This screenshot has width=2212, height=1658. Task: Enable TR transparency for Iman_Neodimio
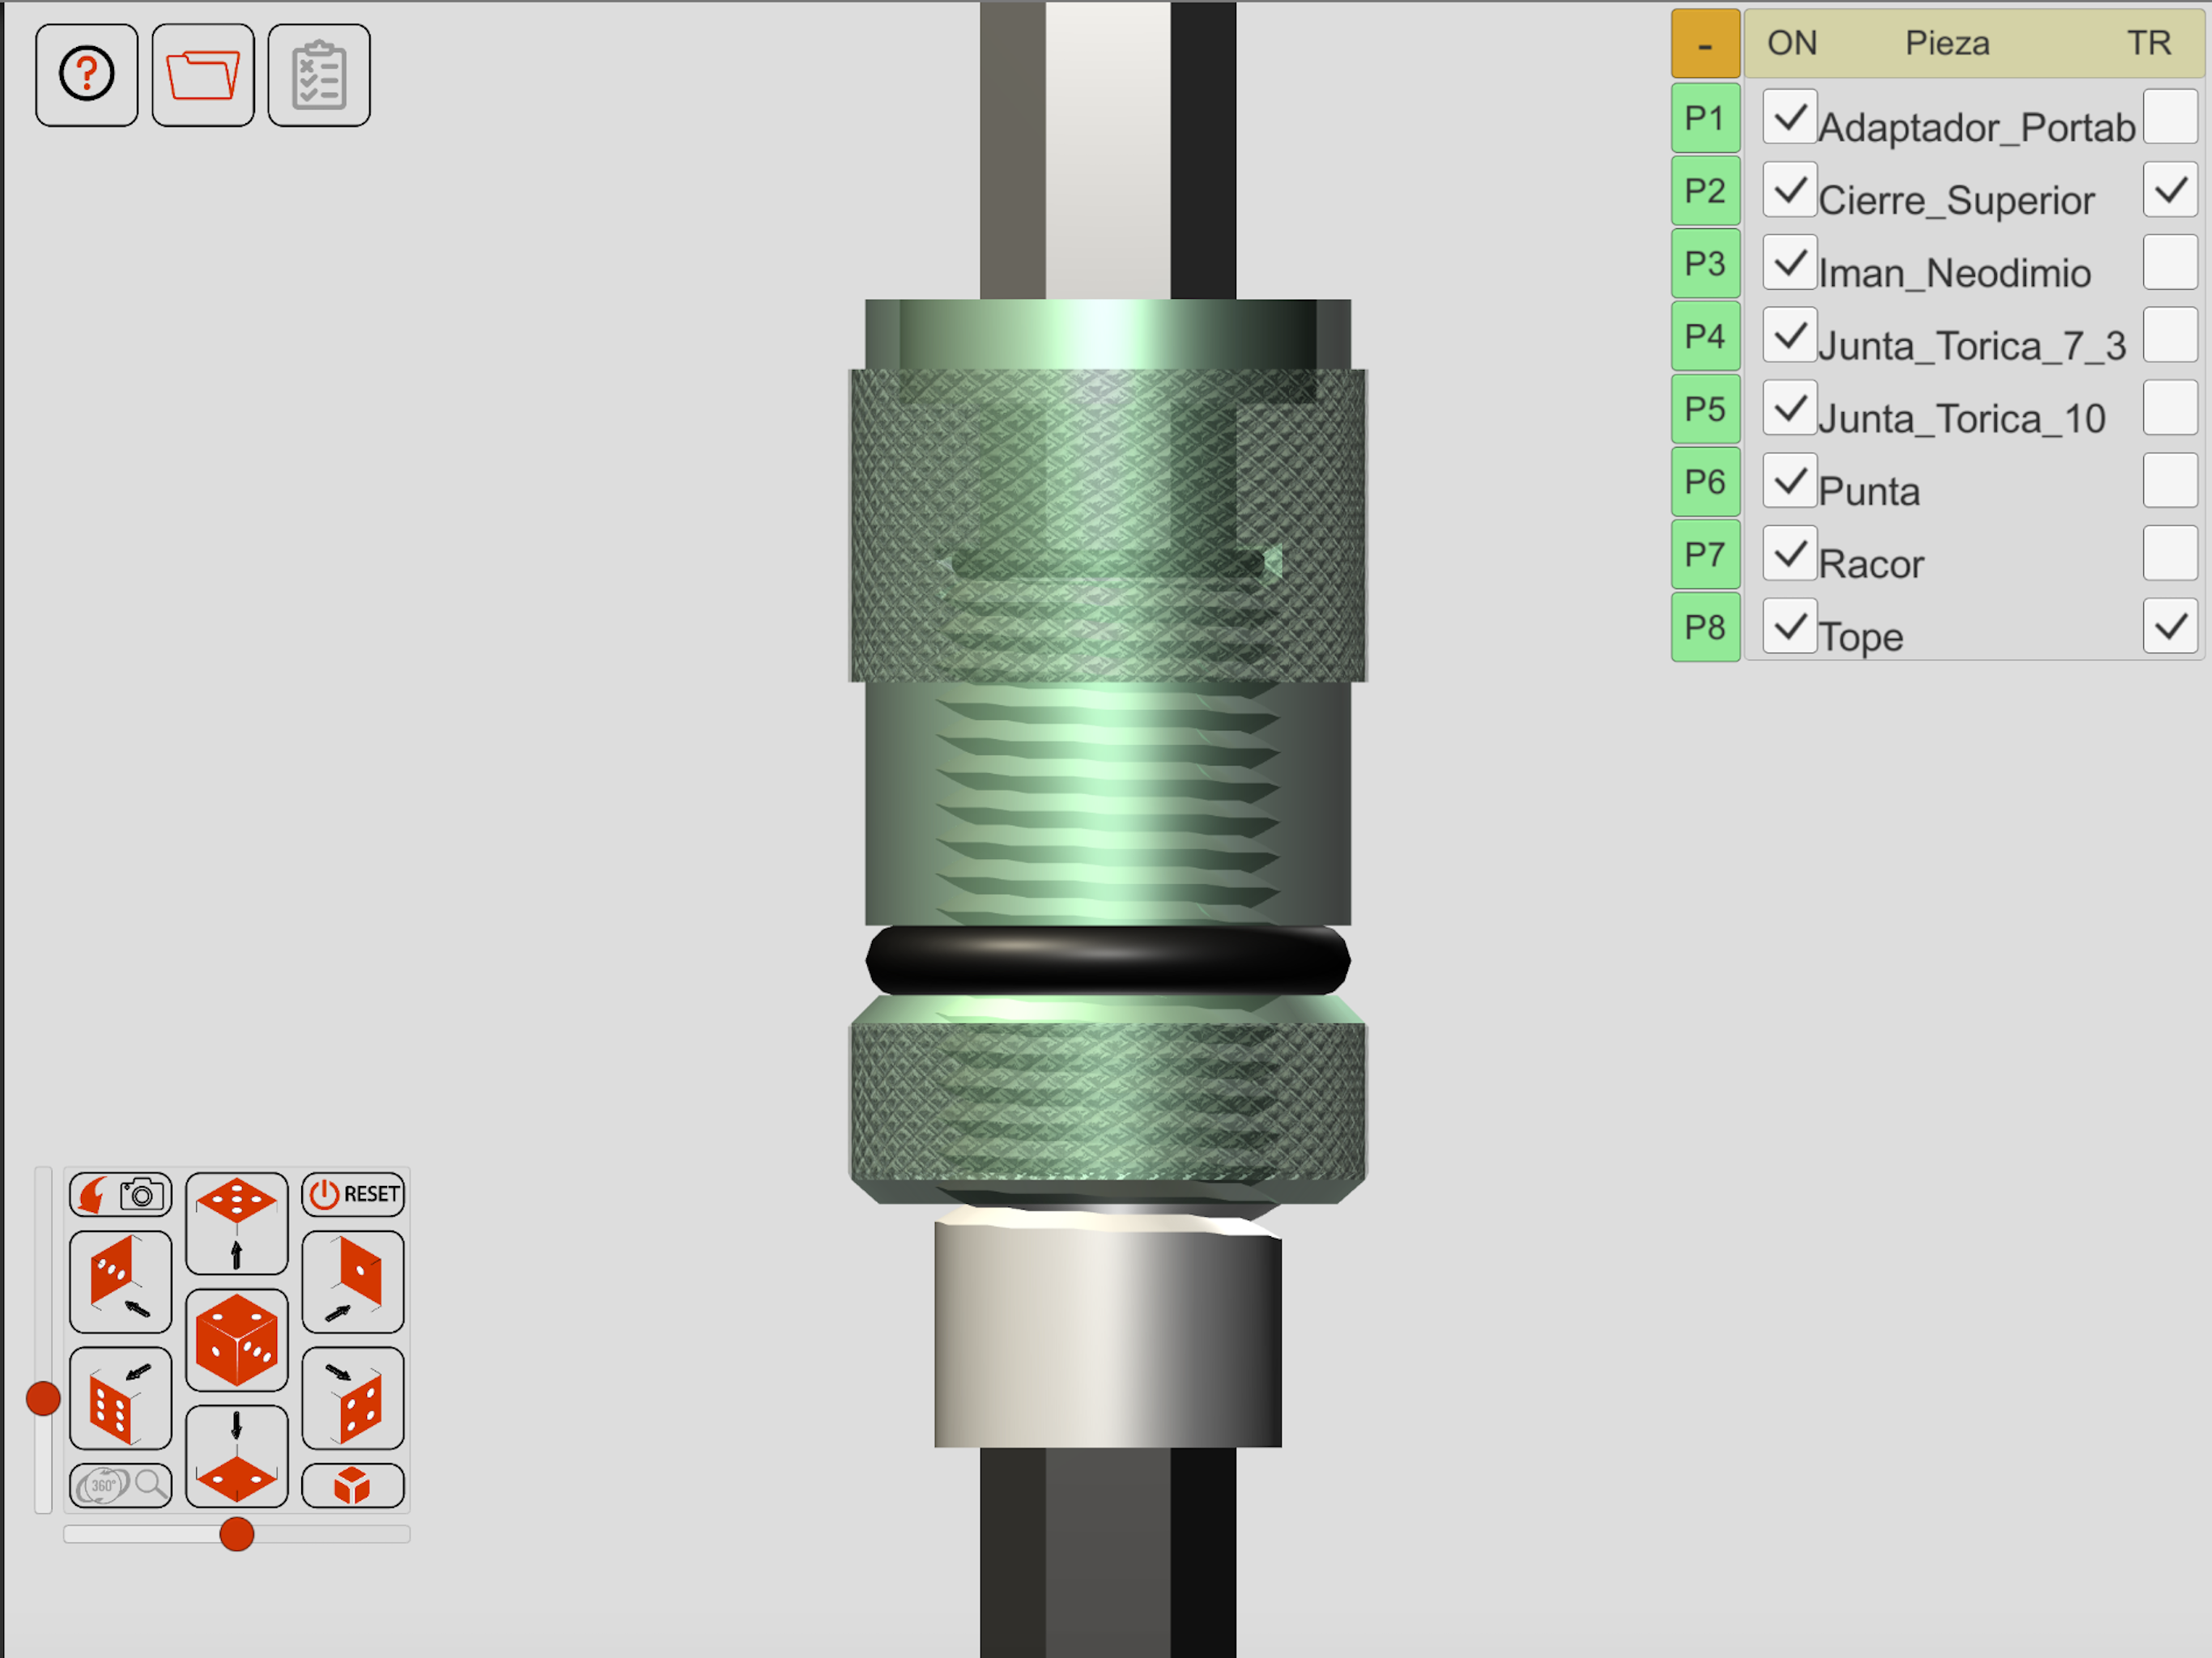[2170, 262]
